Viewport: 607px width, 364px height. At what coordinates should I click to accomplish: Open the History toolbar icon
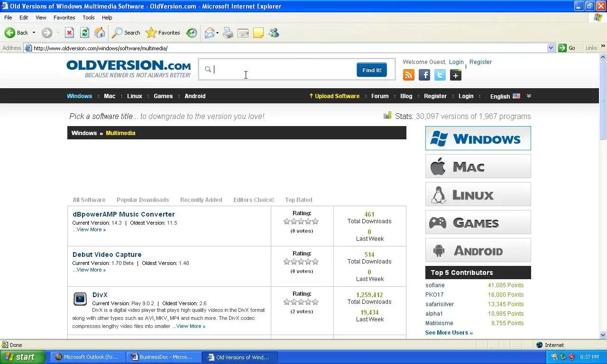point(192,33)
